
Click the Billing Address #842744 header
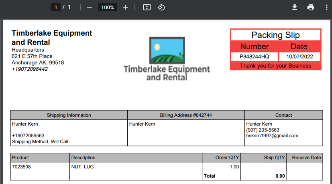pyautogui.click(x=186, y=115)
